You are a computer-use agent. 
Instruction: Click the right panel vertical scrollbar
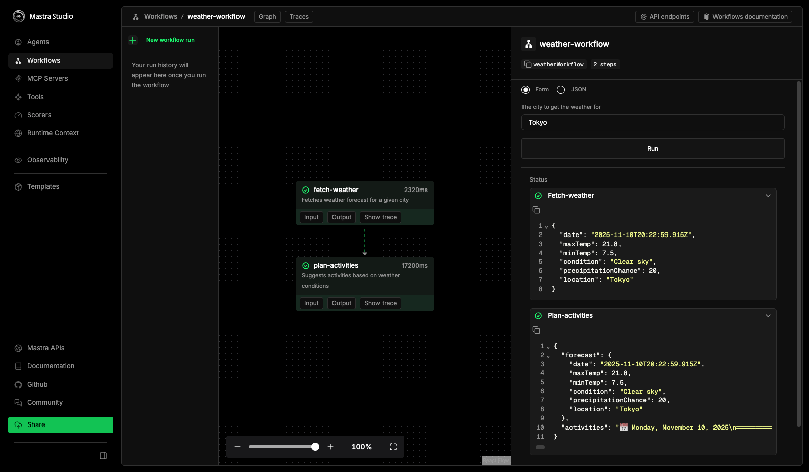pyautogui.click(x=799, y=254)
